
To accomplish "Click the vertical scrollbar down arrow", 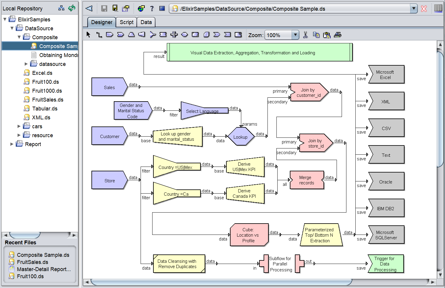I will point(440,275).
